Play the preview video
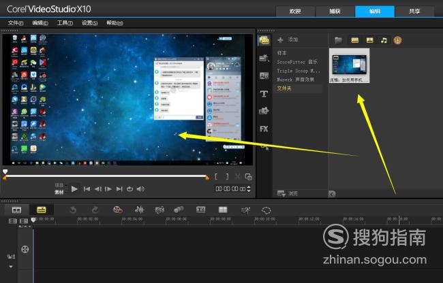The image size is (443, 283). pyautogui.click(x=74, y=189)
